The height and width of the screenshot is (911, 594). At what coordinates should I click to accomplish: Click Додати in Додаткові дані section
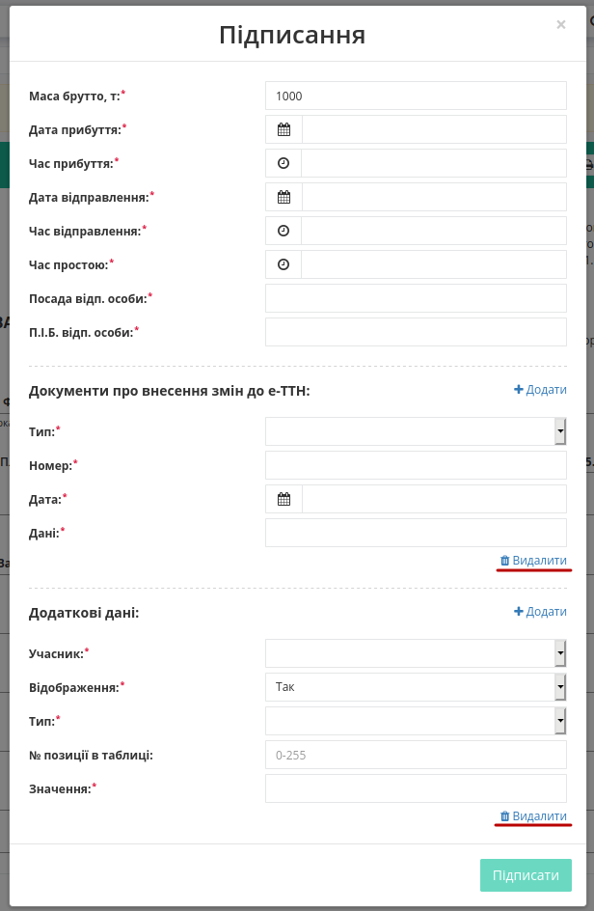coord(540,612)
